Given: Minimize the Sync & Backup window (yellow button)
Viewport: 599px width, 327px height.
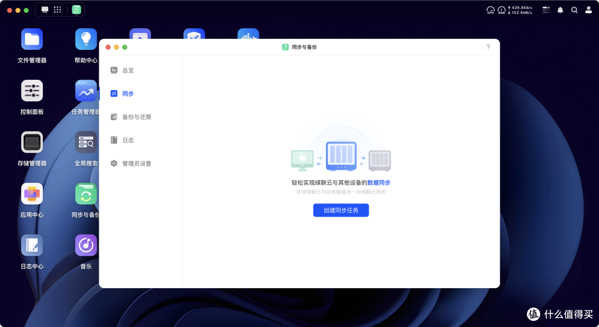Looking at the screenshot, I should point(116,47).
